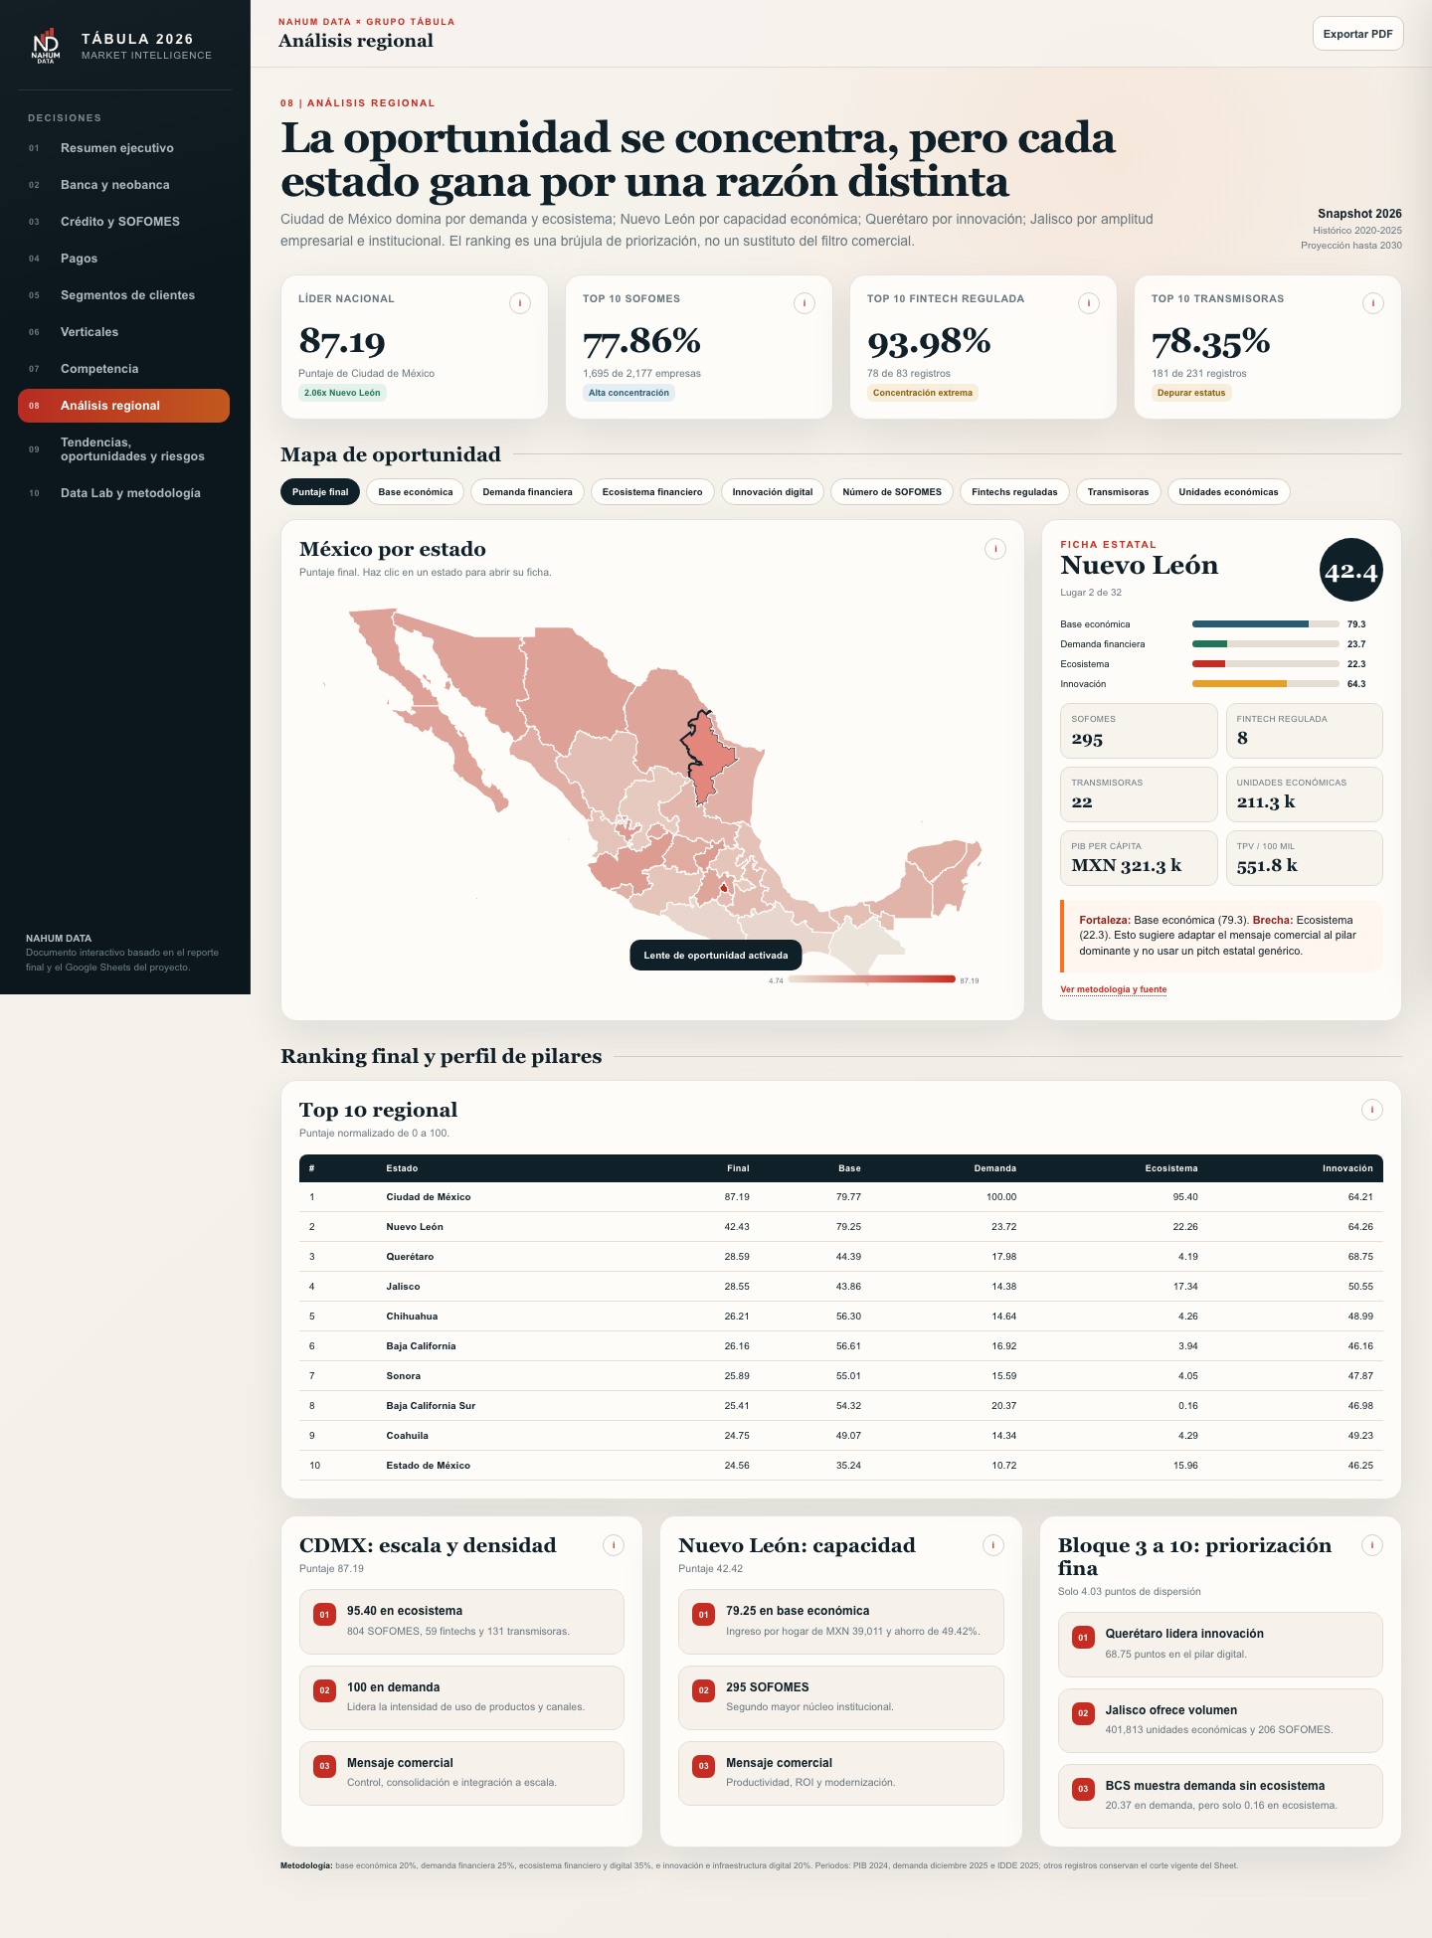Click Exportar PDF button

(x=1357, y=34)
